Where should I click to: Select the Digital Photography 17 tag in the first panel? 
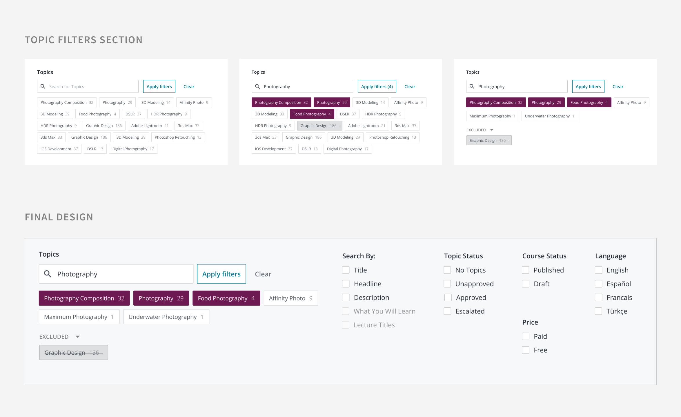click(133, 149)
